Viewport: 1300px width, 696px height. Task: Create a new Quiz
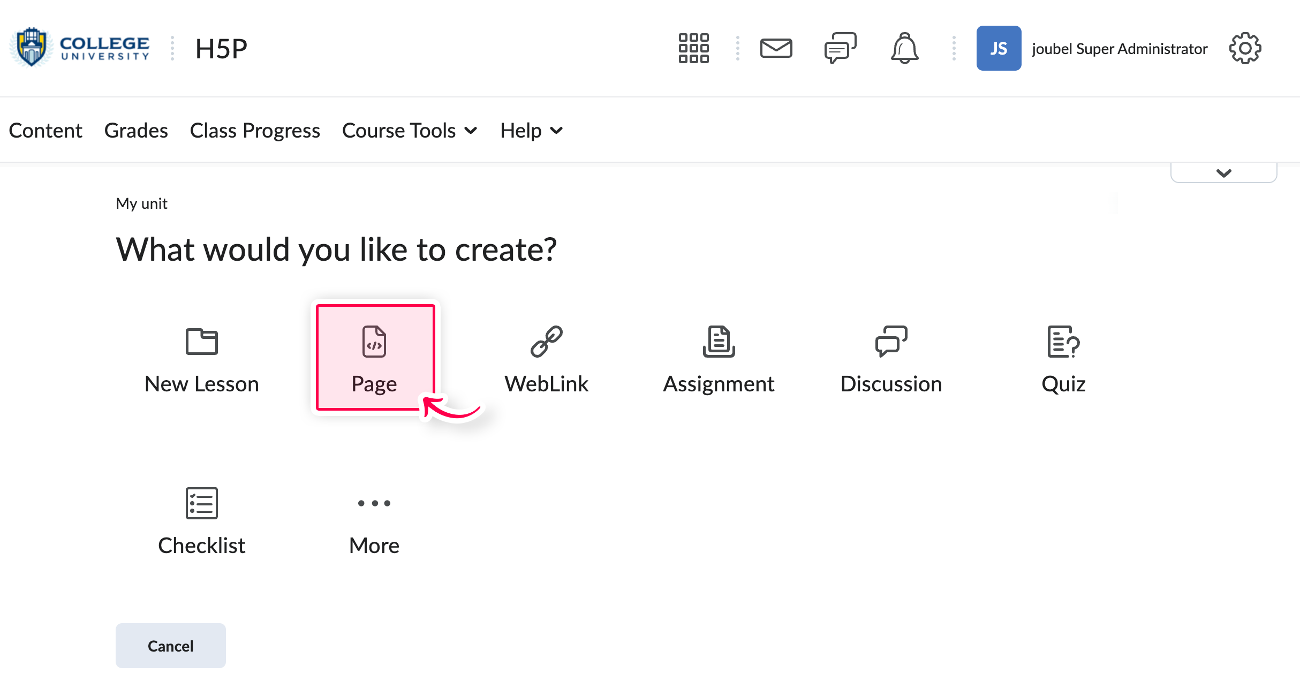[x=1063, y=358]
